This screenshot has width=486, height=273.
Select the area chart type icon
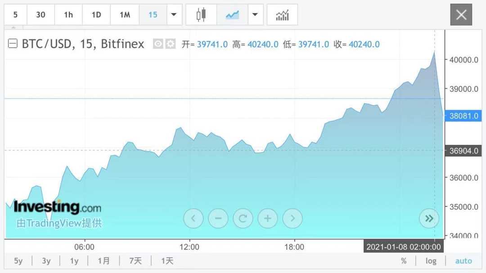pyautogui.click(x=232, y=15)
